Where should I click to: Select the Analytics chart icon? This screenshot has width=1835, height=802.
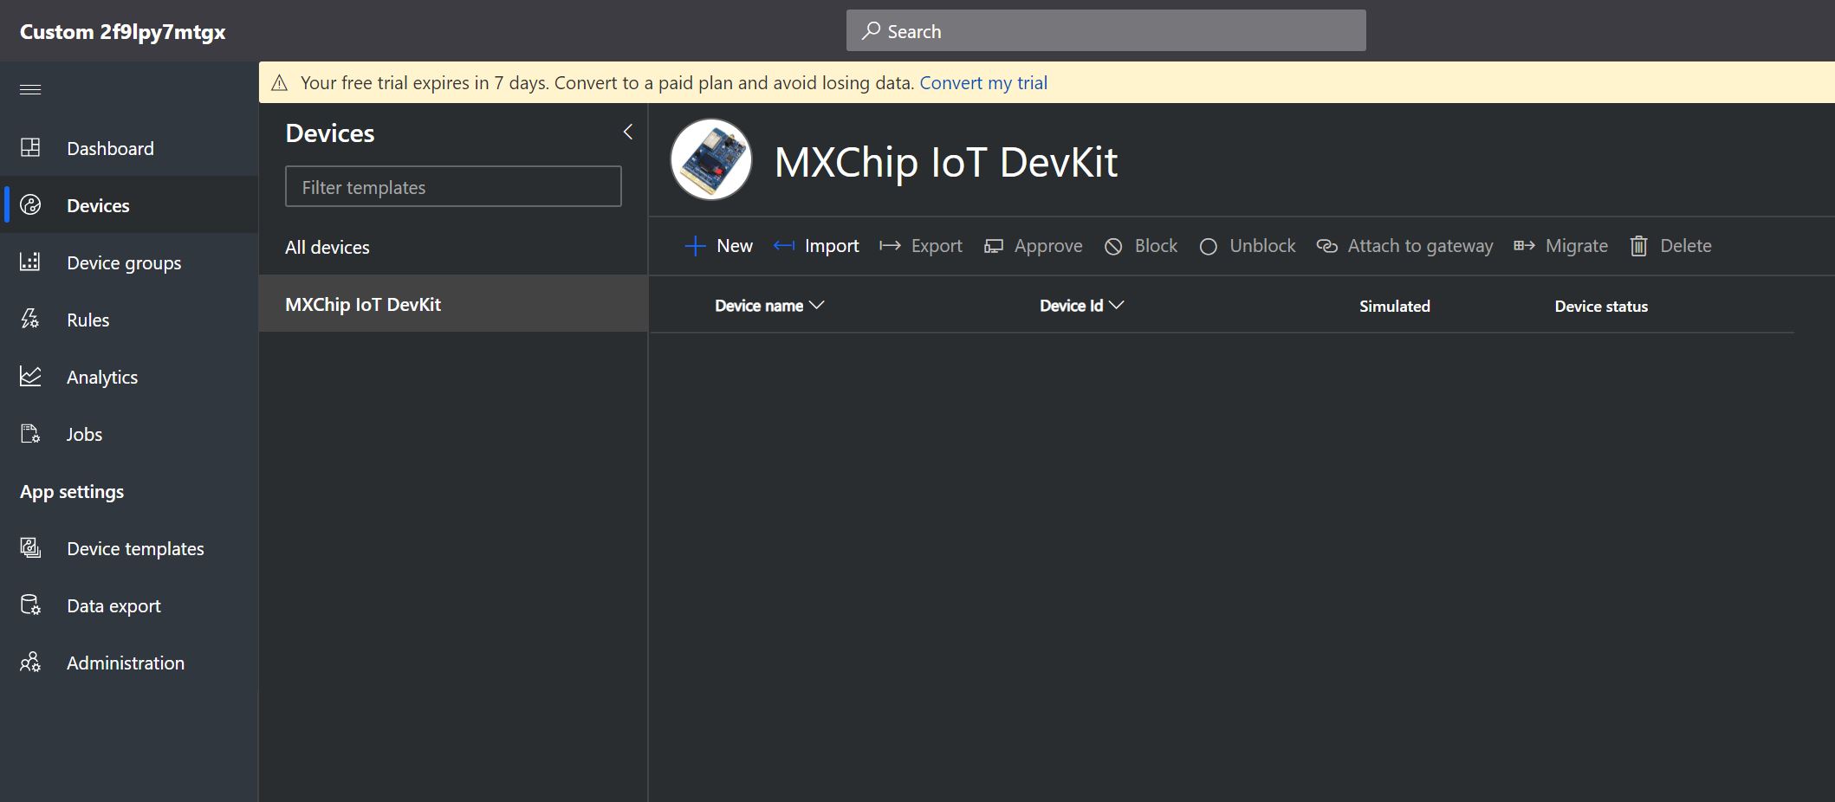[30, 377]
